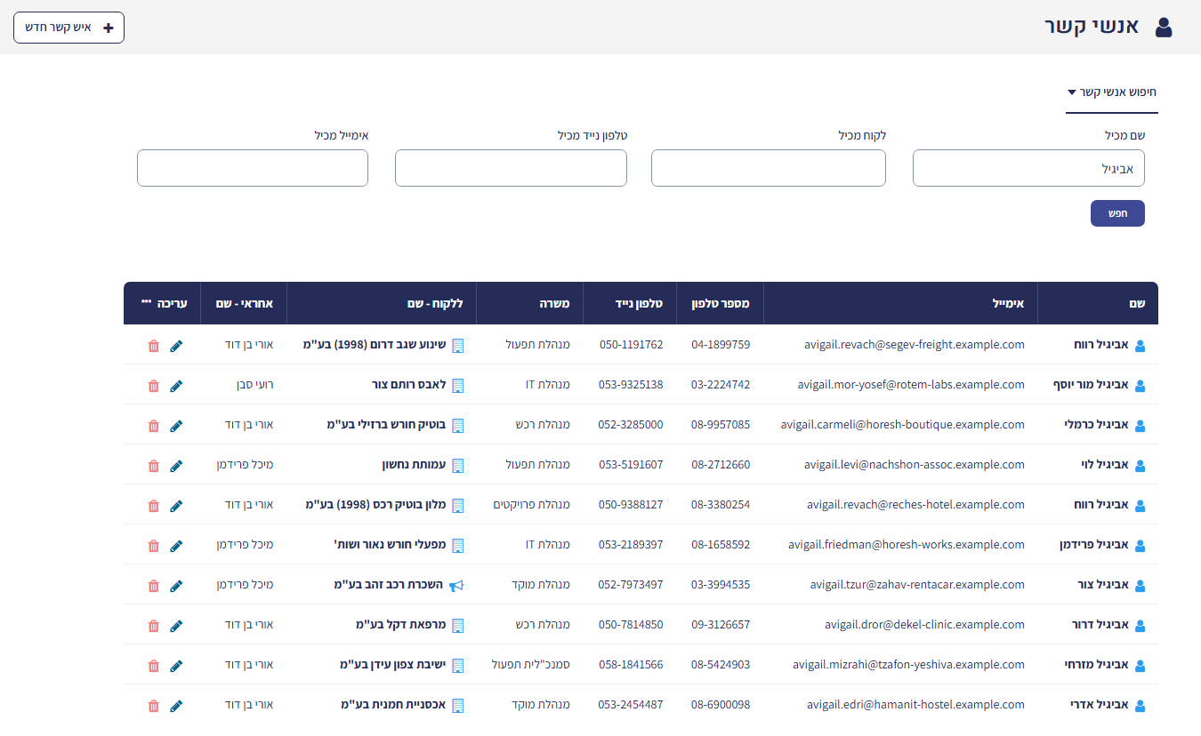Screen dimensions: 1201x736
Task: Click the אחראי - שם column header
Action: tap(244, 303)
